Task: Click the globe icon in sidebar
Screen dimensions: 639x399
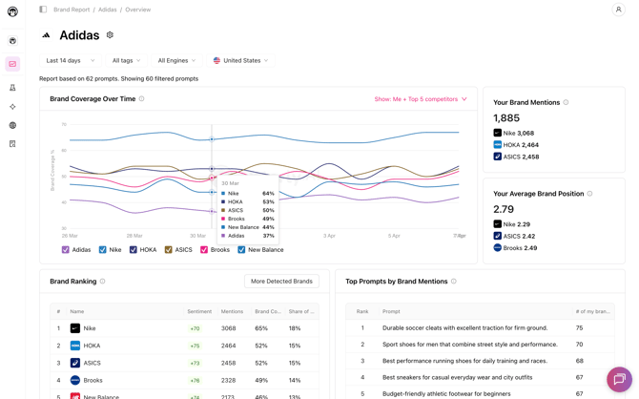Action: coord(12,125)
